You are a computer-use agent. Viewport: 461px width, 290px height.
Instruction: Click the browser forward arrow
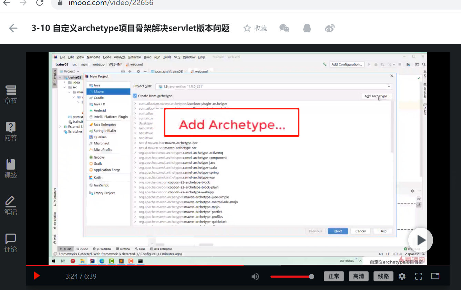pos(23,3)
